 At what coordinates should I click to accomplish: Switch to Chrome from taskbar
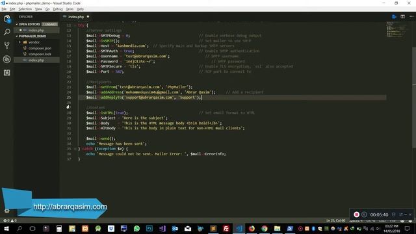click(265, 228)
